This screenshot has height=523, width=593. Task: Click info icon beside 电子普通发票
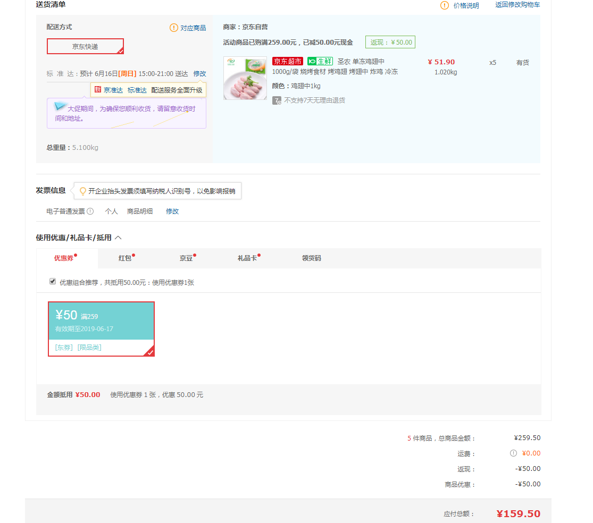click(x=90, y=211)
